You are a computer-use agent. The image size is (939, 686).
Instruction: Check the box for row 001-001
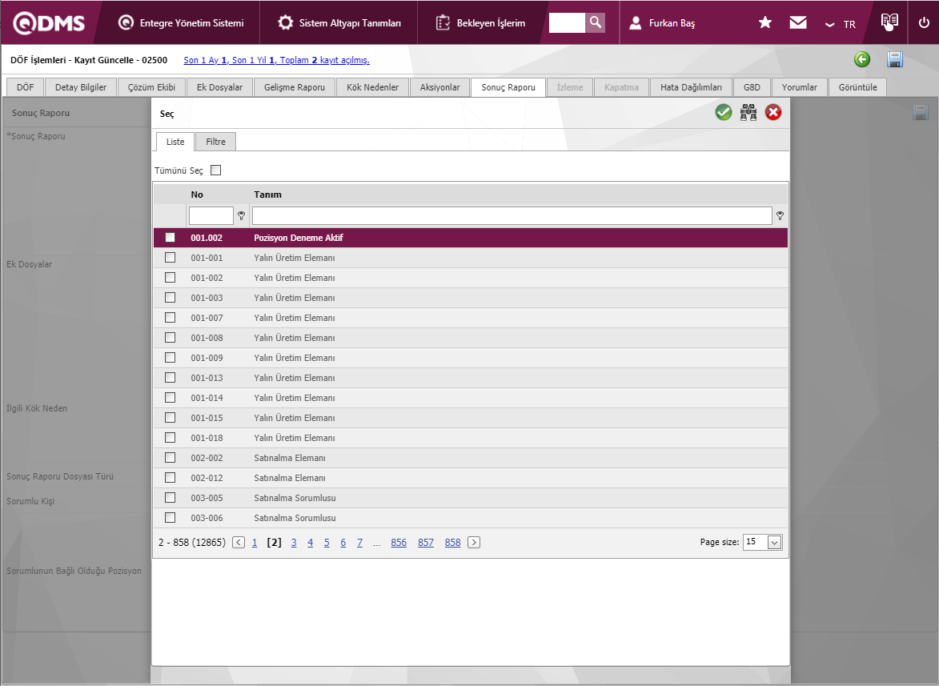170,258
